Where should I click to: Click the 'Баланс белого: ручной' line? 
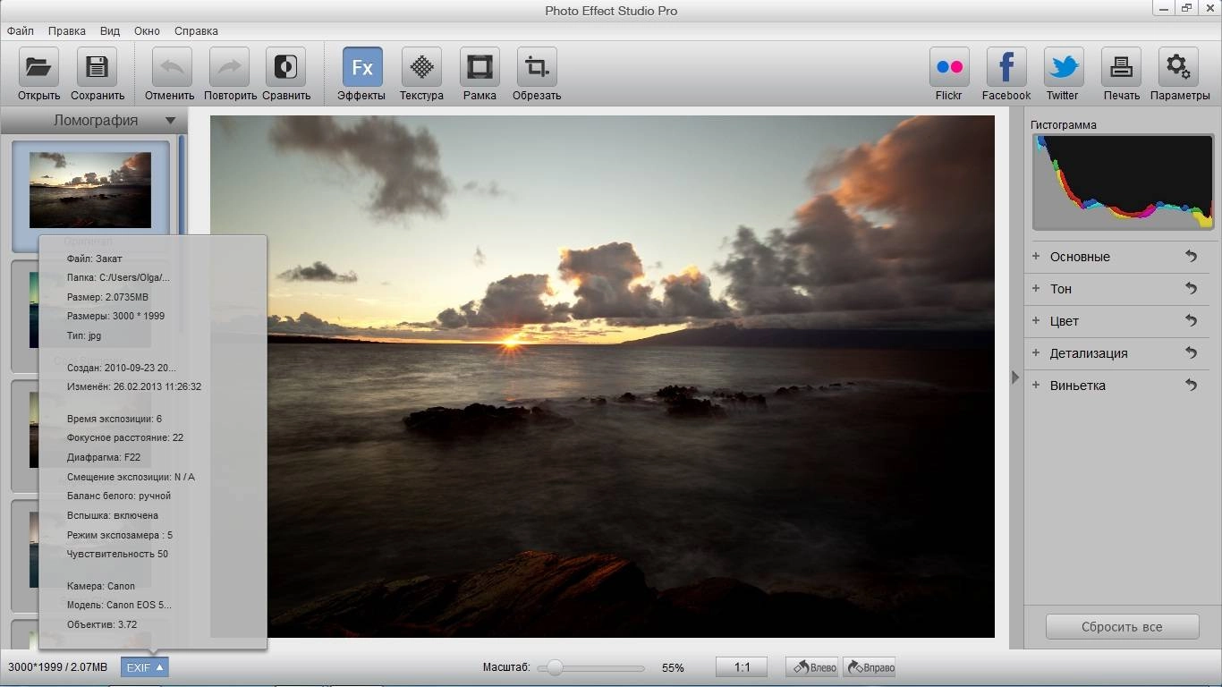click(119, 496)
